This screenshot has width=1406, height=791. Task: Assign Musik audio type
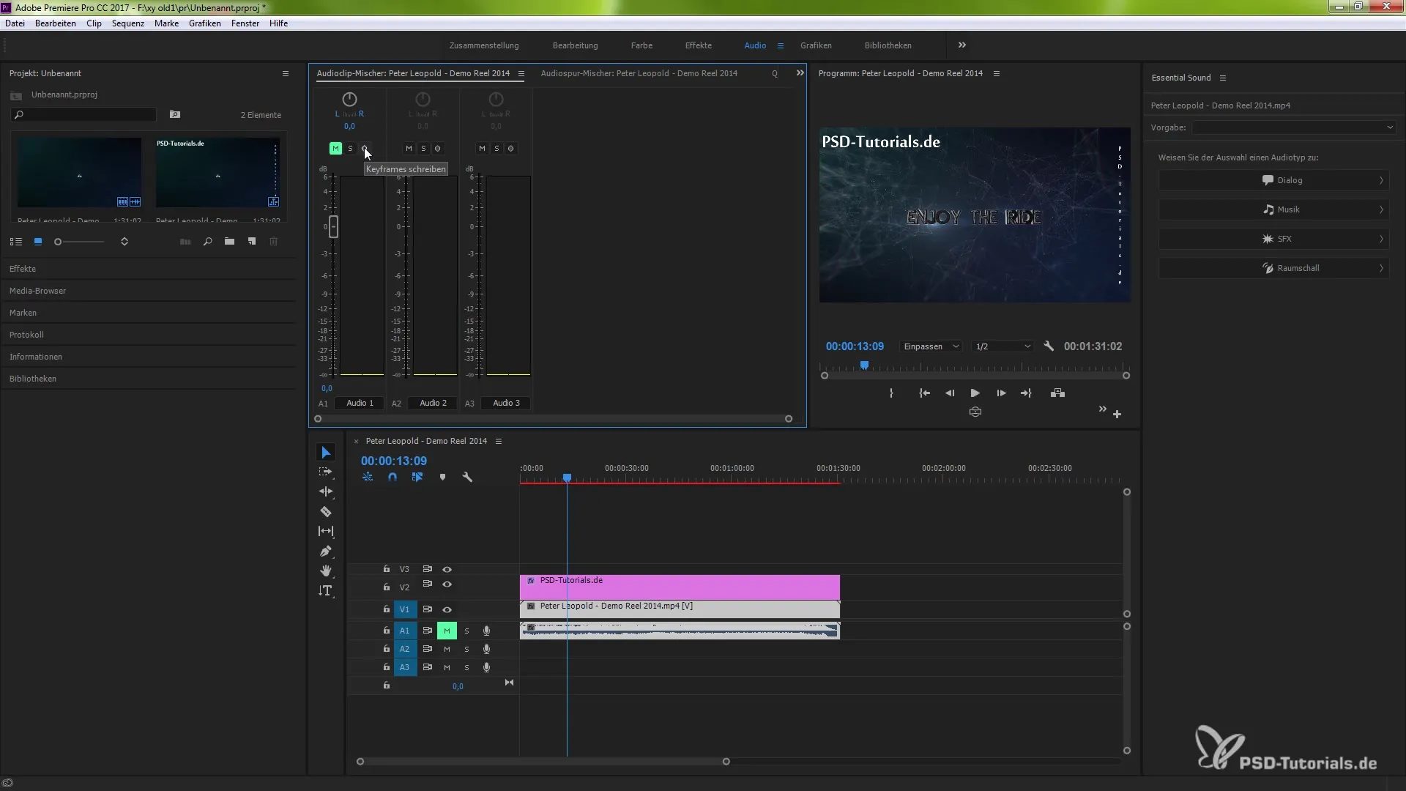coord(1273,209)
